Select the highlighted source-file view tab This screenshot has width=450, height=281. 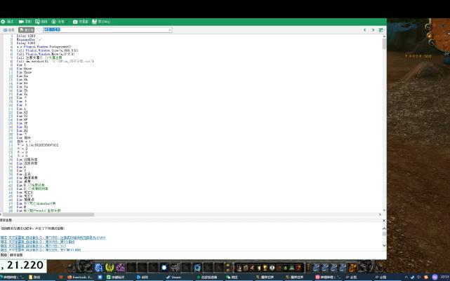coord(27,30)
